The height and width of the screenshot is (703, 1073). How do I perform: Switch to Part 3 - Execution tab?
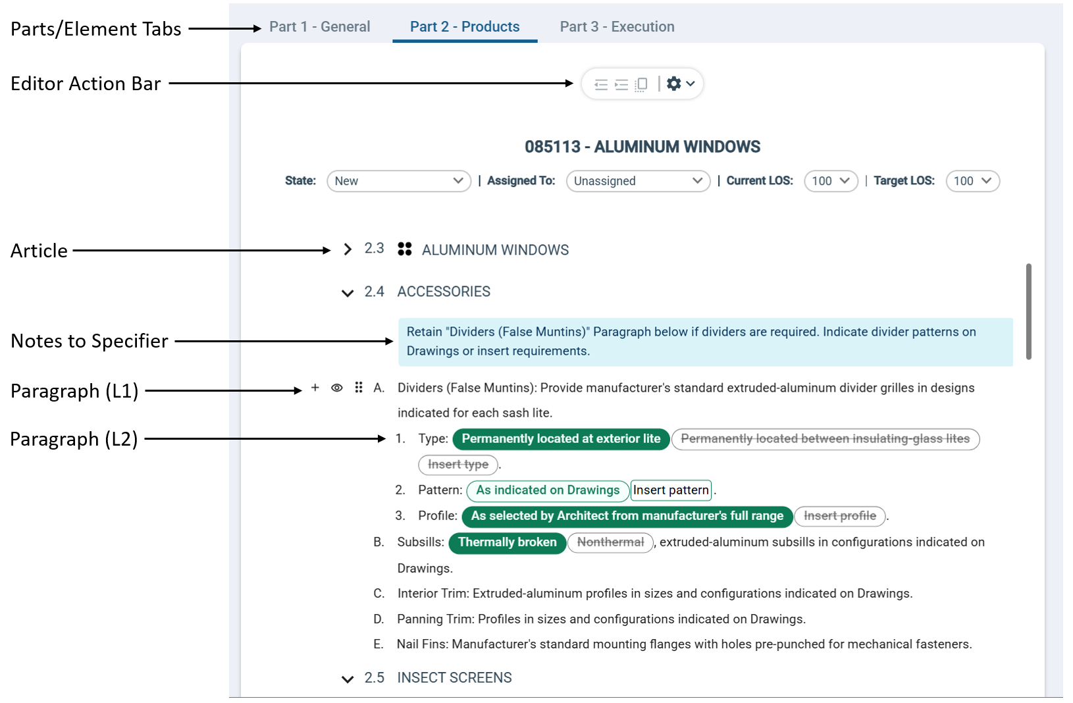(617, 27)
